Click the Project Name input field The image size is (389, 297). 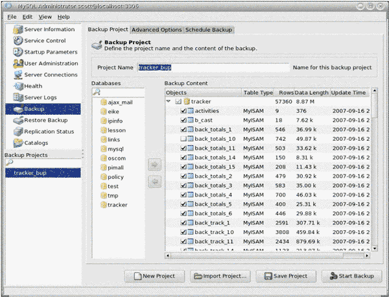point(213,67)
